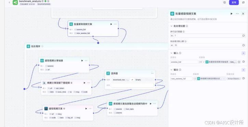Click info icon beside 批处理次数上限
This screenshot has height=127, width=248.
point(185,41)
